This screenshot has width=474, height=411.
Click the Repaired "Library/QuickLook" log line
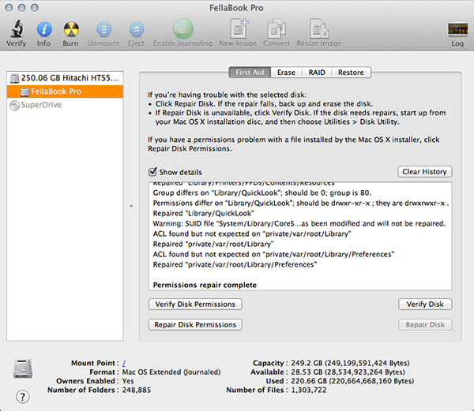click(204, 213)
